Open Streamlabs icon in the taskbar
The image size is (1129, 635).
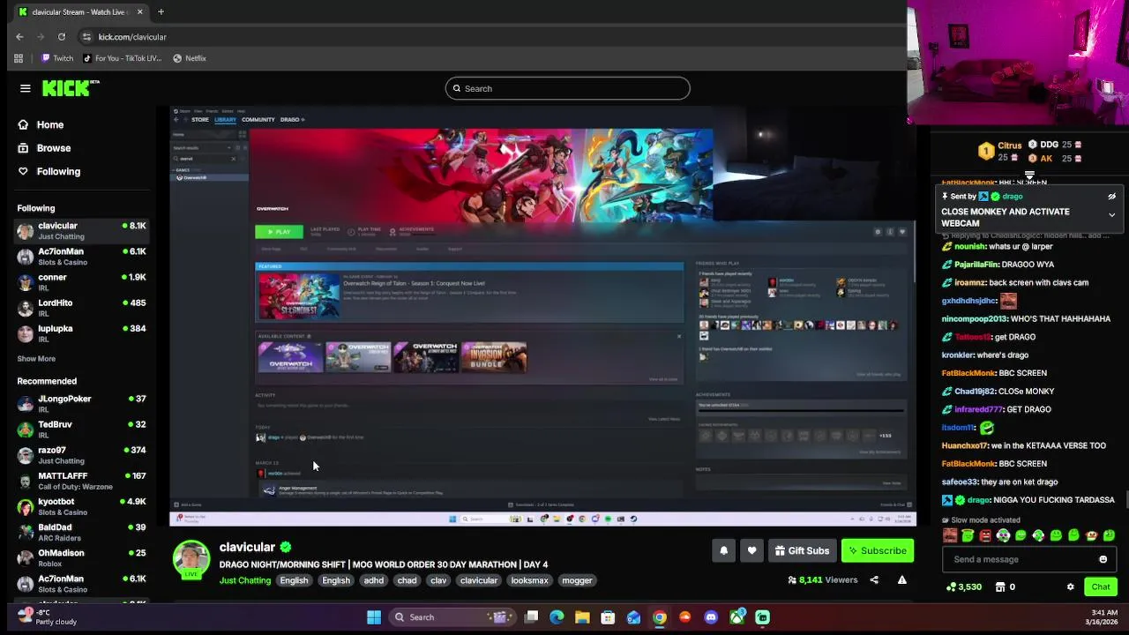pos(762,617)
